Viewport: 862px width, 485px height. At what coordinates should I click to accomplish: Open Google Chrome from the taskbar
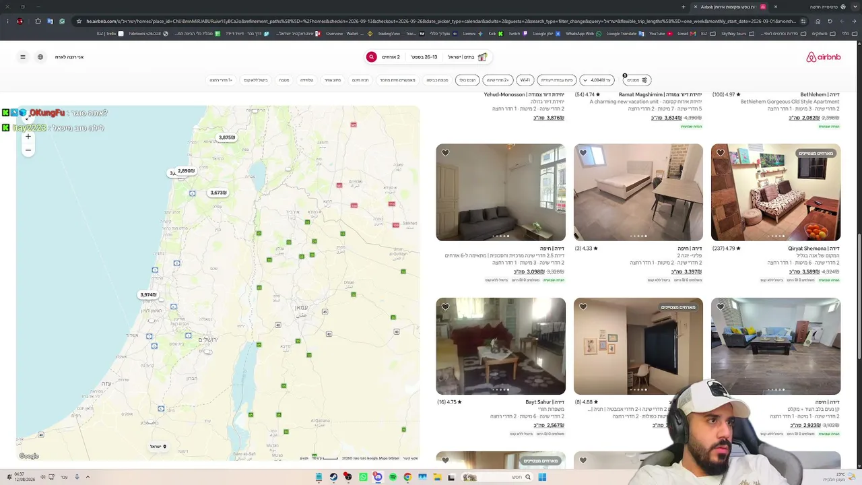point(407,477)
